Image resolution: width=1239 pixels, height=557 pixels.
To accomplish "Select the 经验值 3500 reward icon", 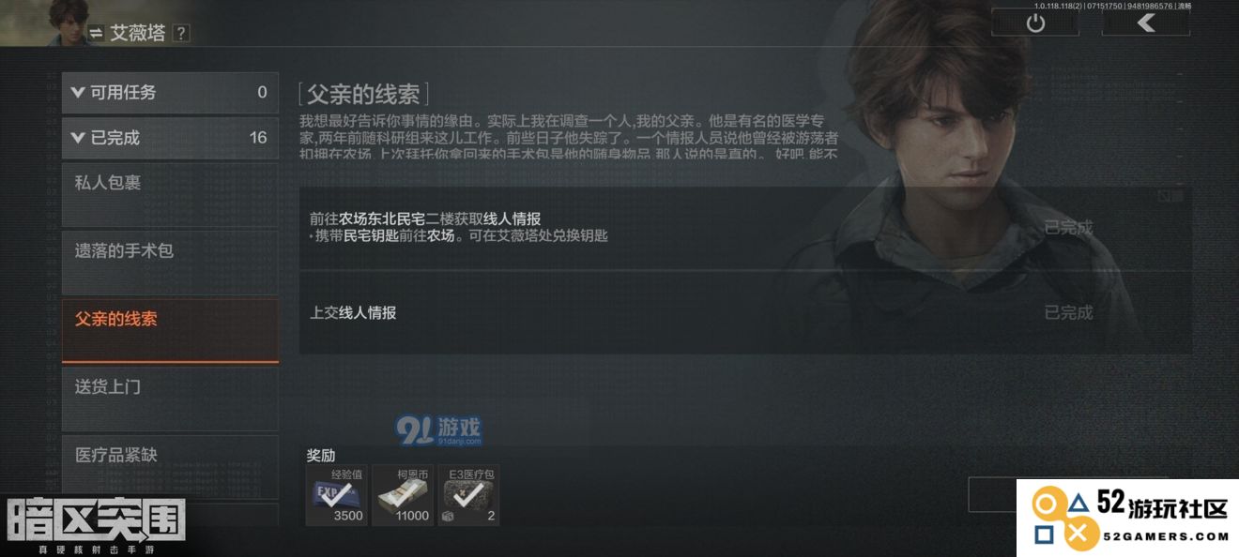I will coord(337,495).
